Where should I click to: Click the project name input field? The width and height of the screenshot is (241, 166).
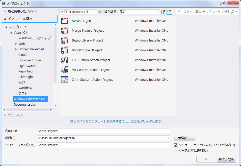(x=103, y=131)
